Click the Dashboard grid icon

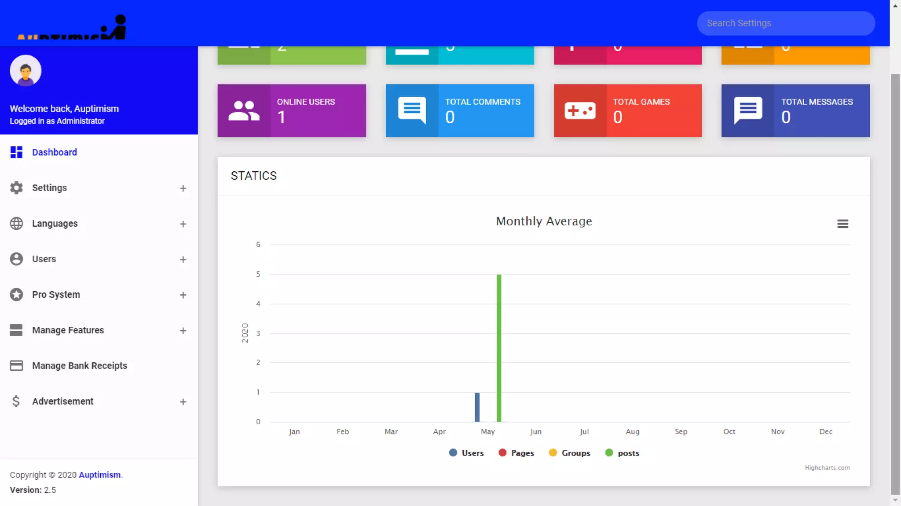16,152
